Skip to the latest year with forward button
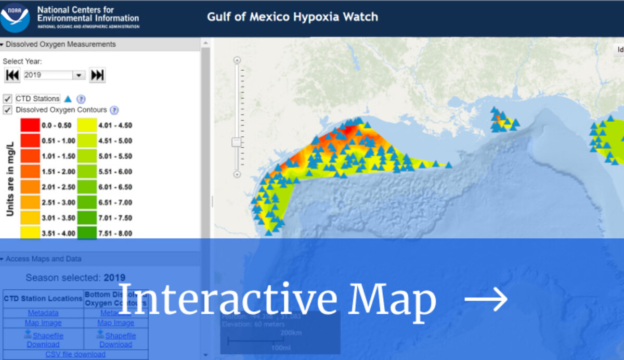The height and width of the screenshot is (360, 624). click(97, 75)
